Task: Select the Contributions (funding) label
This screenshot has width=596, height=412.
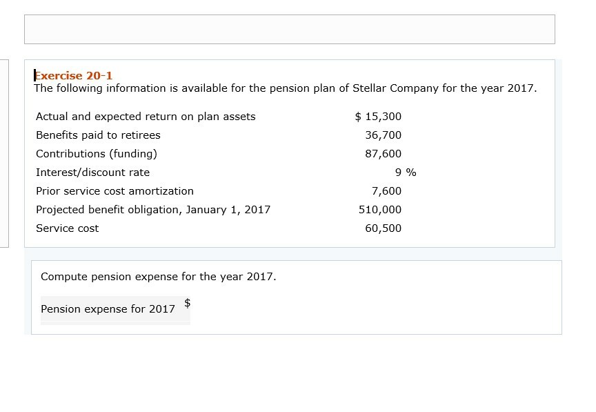Action: (97, 154)
